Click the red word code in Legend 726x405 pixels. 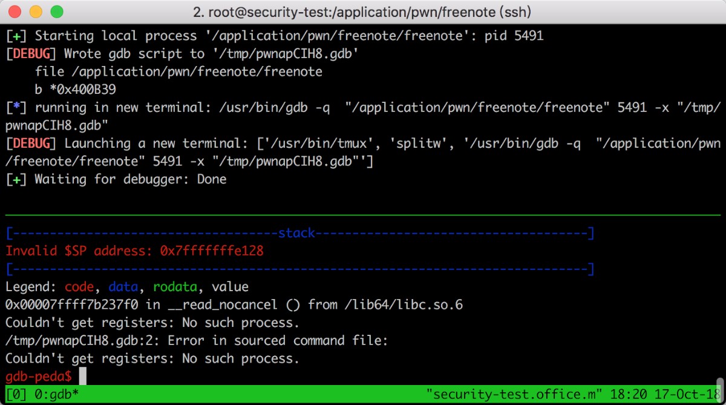tap(79, 287)
